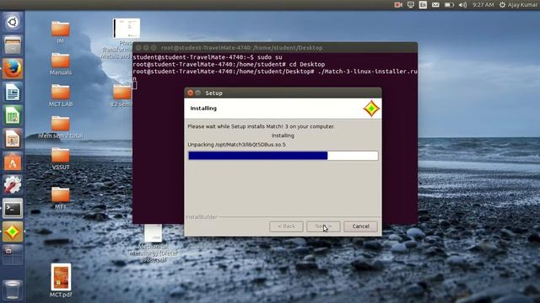Screen dimensions: 540x303
Task: Open the Ajay Kumar session menu
Action: tap(518, 5)
